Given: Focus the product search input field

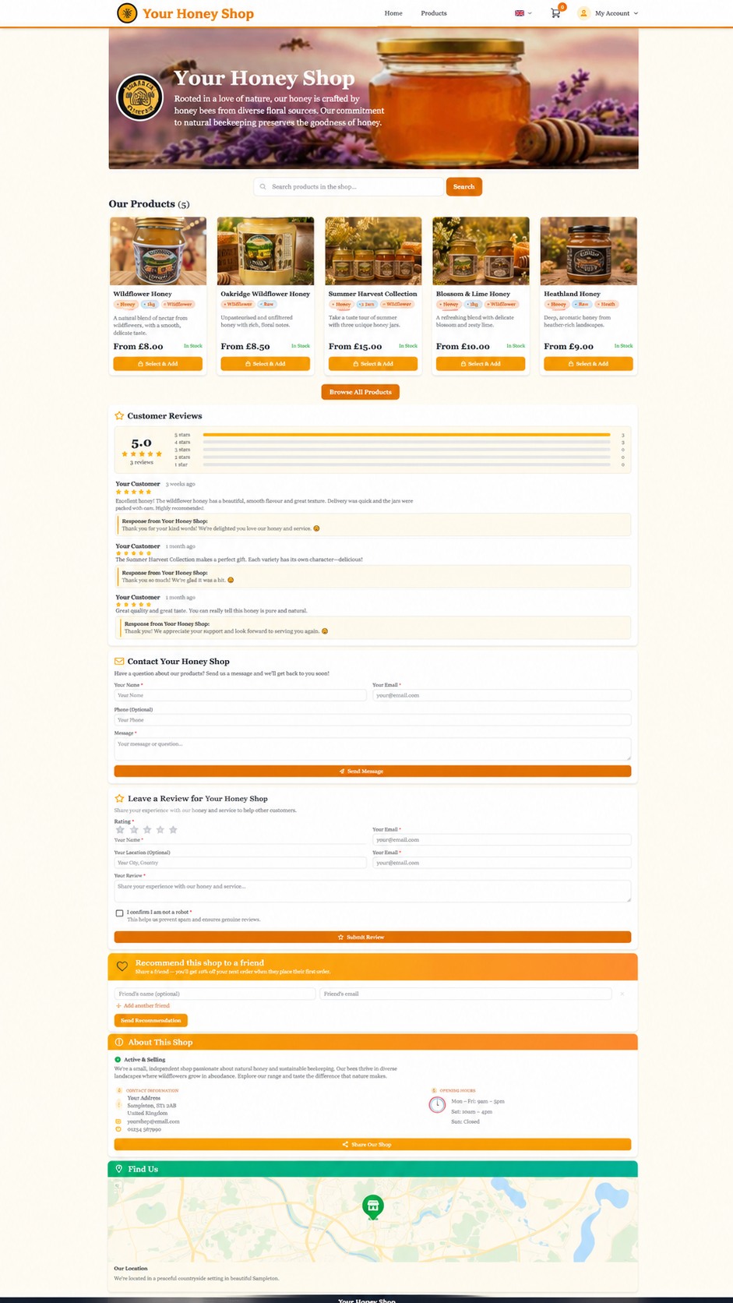Looking at the screenshot, I should 349,187.
